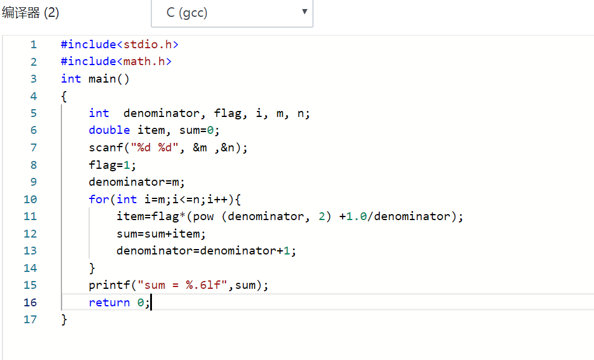The width and height of the screenshot is (594, 360).
Task: Click the item=flag*(pow ... line
Action: [290, 216]
